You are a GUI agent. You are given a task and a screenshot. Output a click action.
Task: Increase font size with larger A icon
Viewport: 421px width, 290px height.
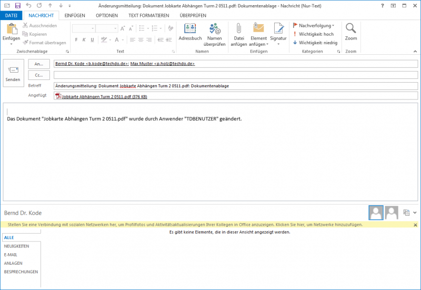pyautogui.click(x=123, y=28)
